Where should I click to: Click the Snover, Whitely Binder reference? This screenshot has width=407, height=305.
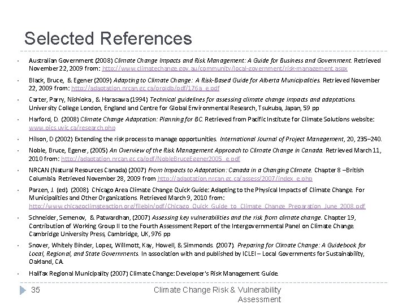point(197,254)
